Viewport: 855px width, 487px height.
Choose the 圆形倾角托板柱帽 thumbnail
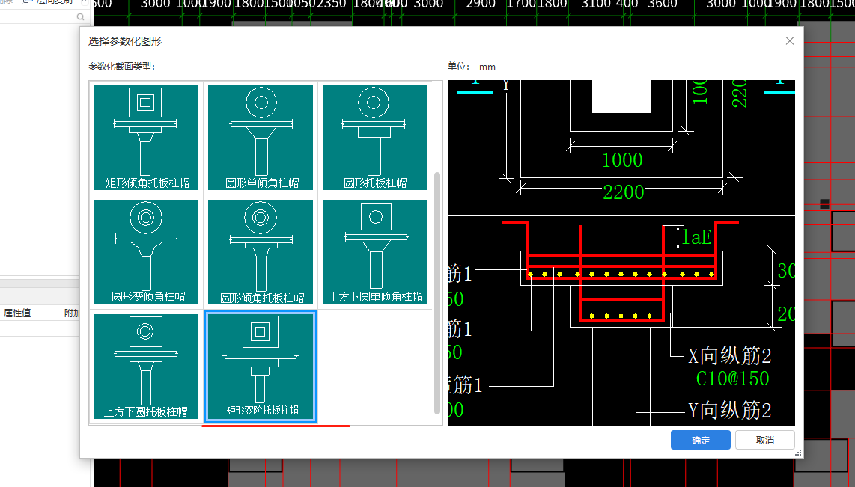[x=261, y=251]
